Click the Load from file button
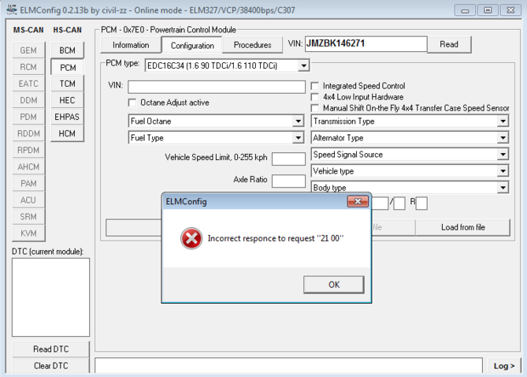The width and height of the screenshot is (527, 377). tap(463, 228)
